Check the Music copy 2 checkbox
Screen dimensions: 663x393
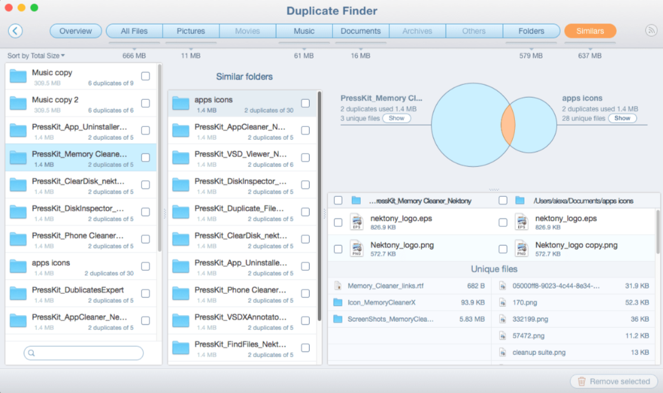(x=145, y=103)
